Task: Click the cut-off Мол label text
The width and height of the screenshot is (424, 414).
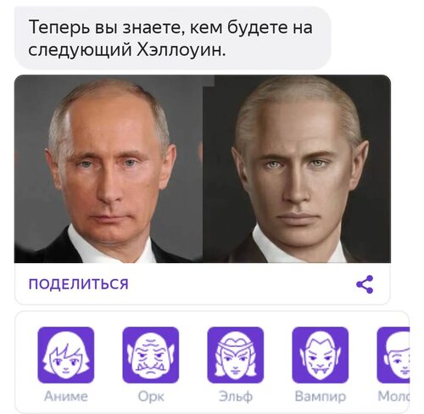Action: tap(393, 396)
